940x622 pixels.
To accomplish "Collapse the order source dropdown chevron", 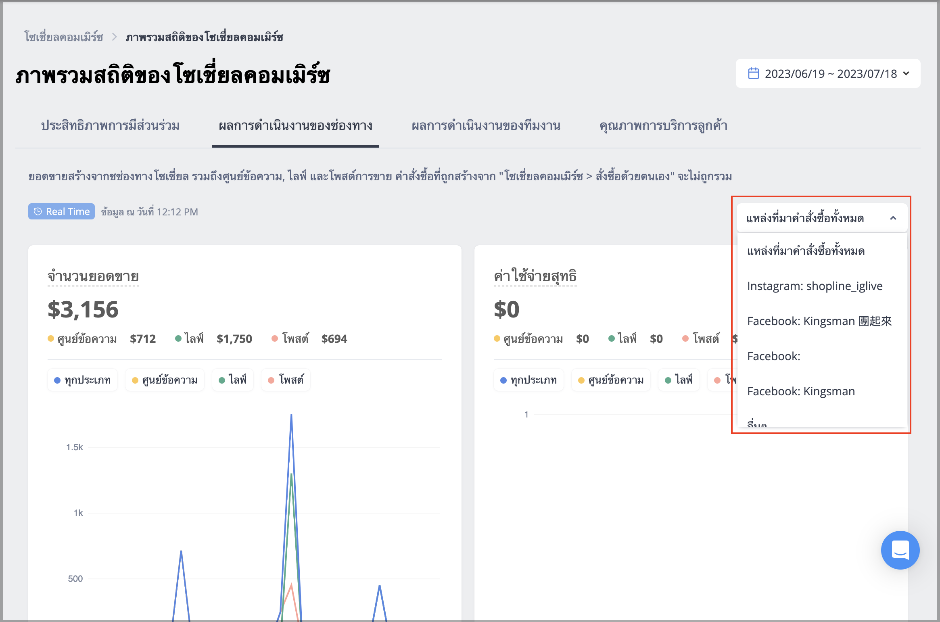I will [x=893, y=218].
